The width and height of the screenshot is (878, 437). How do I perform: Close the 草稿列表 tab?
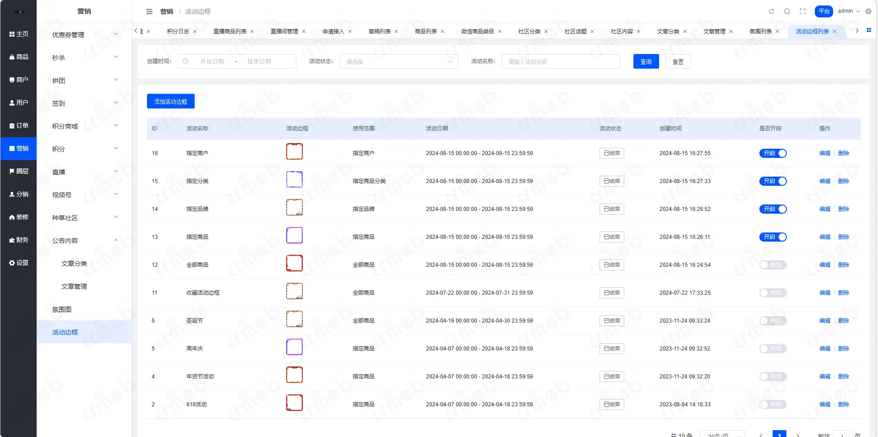(x=396, y=32)
